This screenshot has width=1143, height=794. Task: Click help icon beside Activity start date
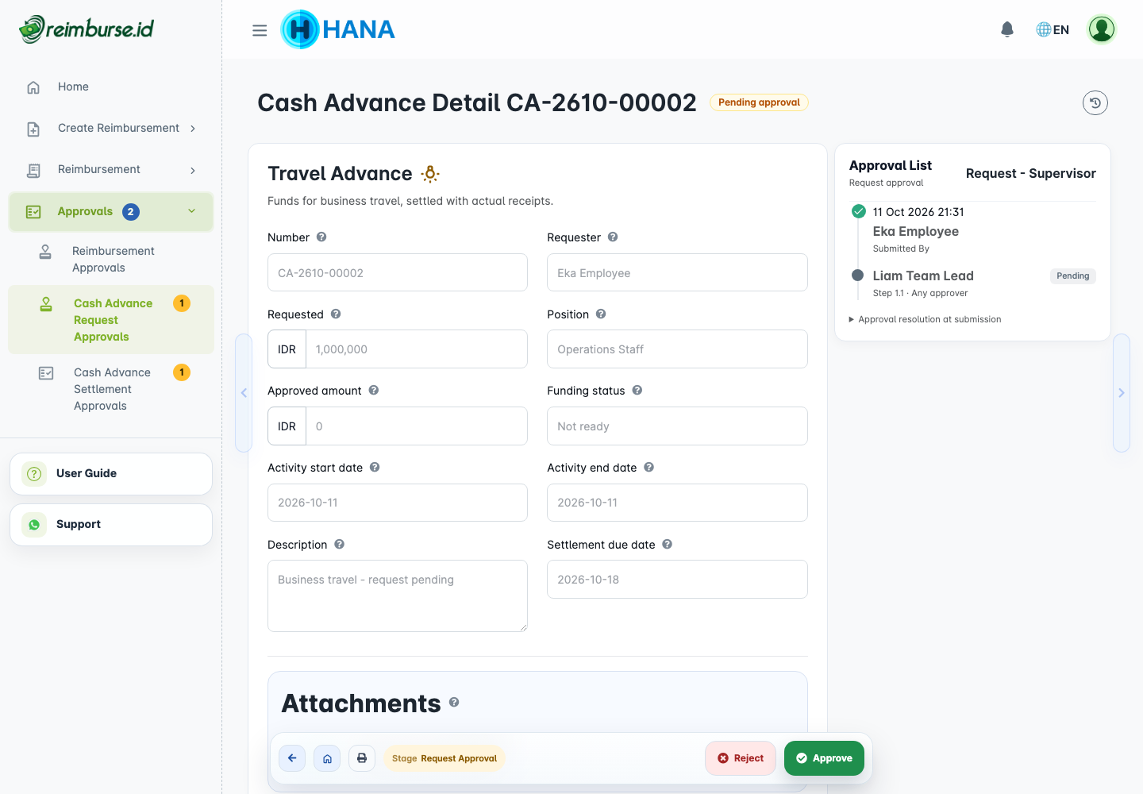375,467
